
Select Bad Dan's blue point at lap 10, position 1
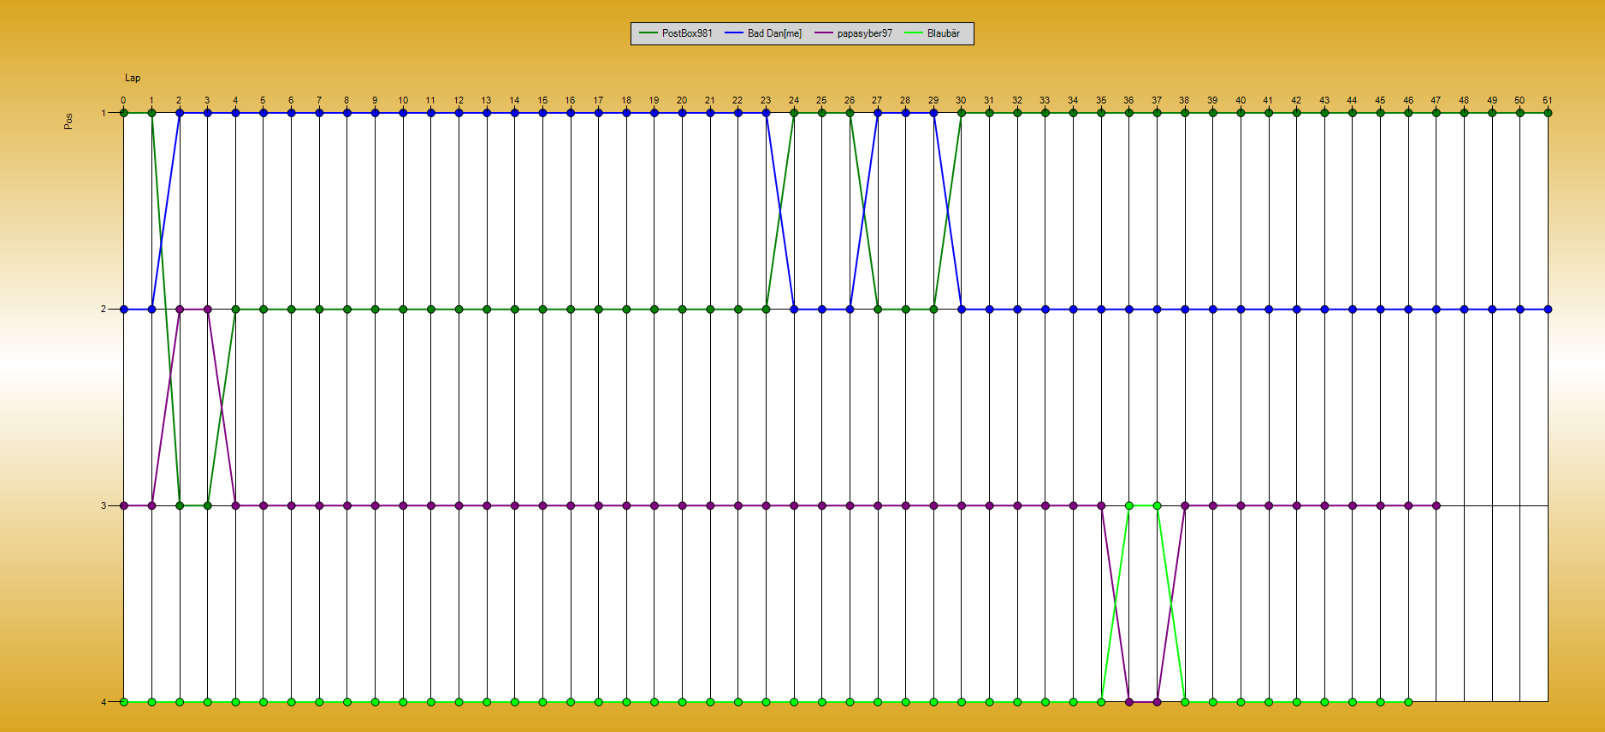[403, 113]
